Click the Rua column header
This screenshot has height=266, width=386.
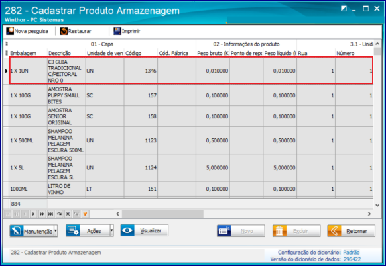316,53
